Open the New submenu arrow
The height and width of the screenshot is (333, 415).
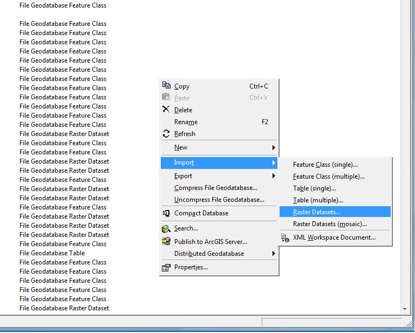274,148
